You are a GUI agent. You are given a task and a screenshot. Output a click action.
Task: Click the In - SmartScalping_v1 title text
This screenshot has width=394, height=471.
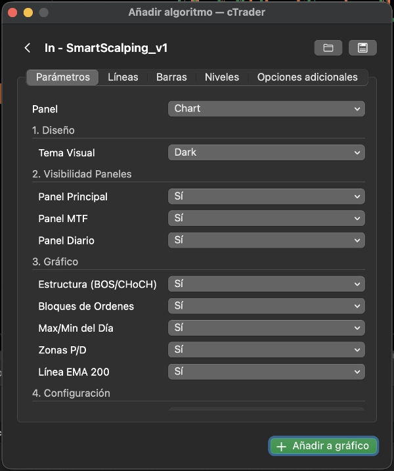click(106, 48)
